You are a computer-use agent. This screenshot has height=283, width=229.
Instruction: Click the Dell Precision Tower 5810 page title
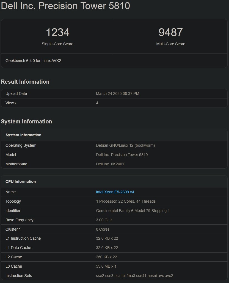[65, 6]
